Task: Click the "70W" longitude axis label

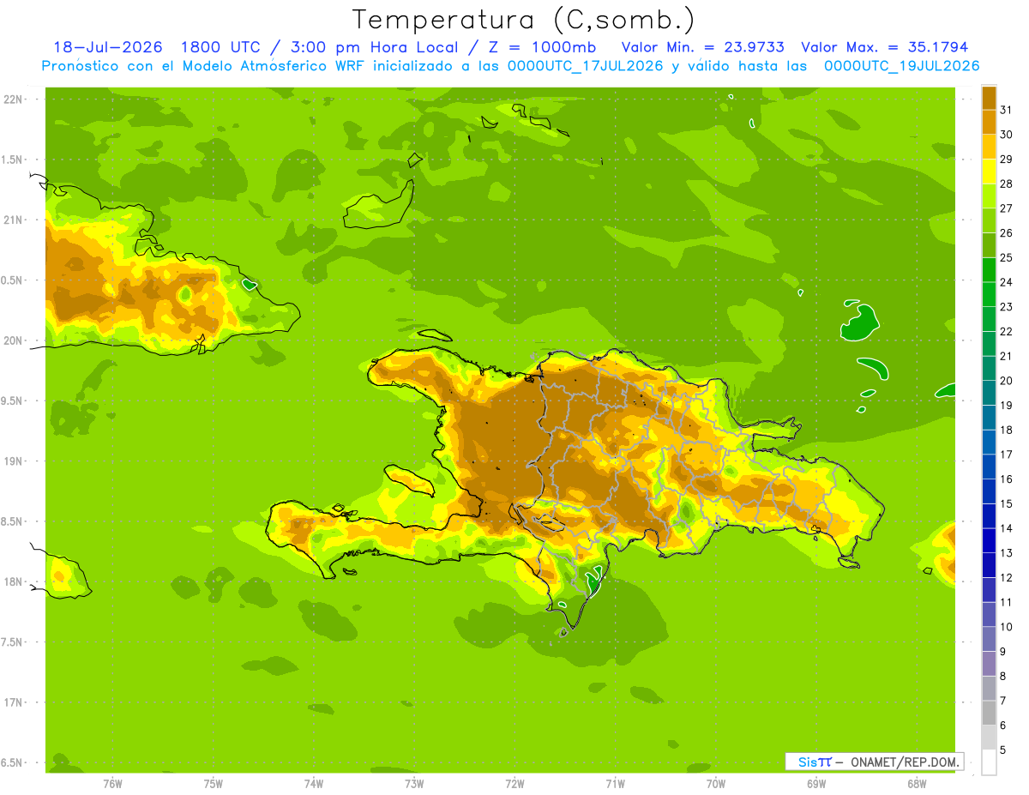Action: pos(716,783)
